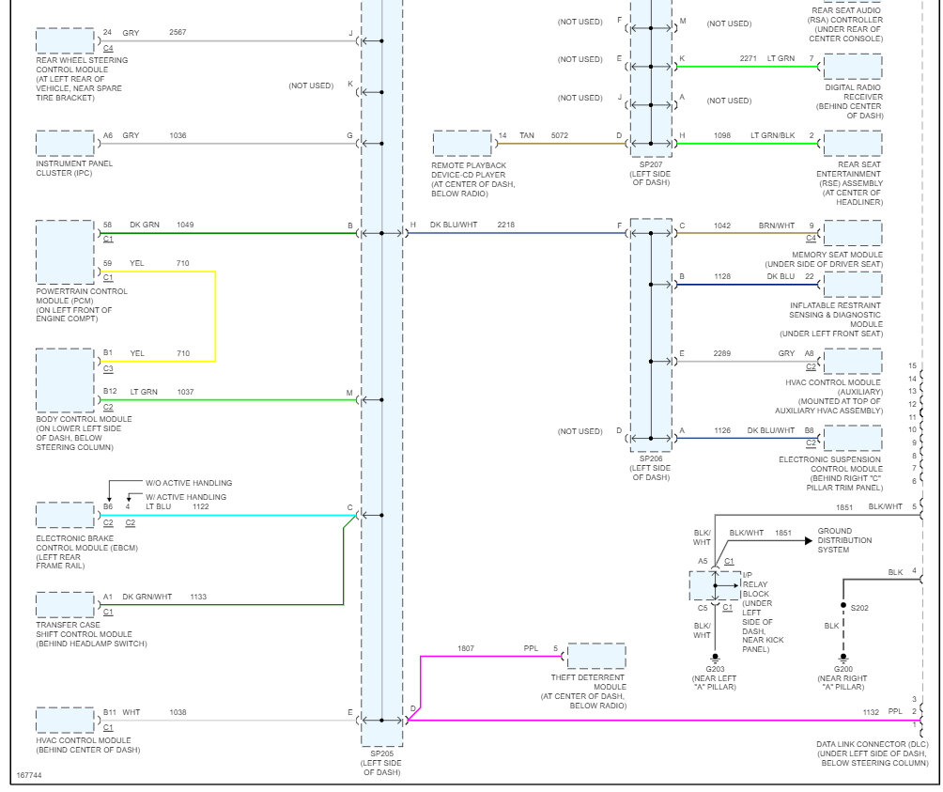Select the LT GRN/BLK wire color label
Image resolution: width=943 pixels, height=792 pixels.
point(773,135)
